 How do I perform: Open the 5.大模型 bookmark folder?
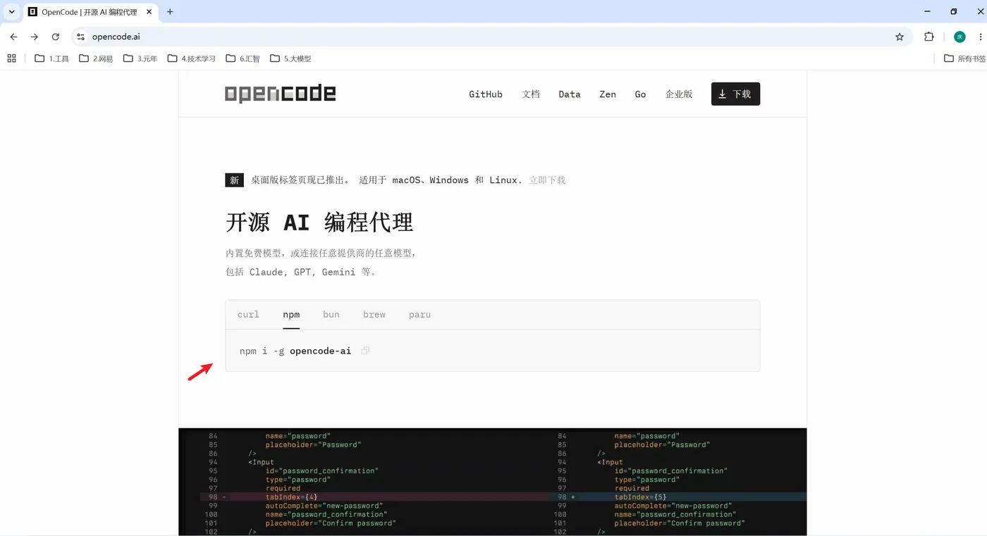(x=290, y=58)
